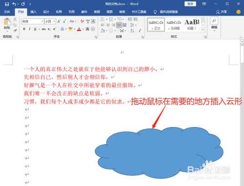This screenshot has height=186, width=244.
Task: Click the Borders grid icon
Action: coord(111,31)
